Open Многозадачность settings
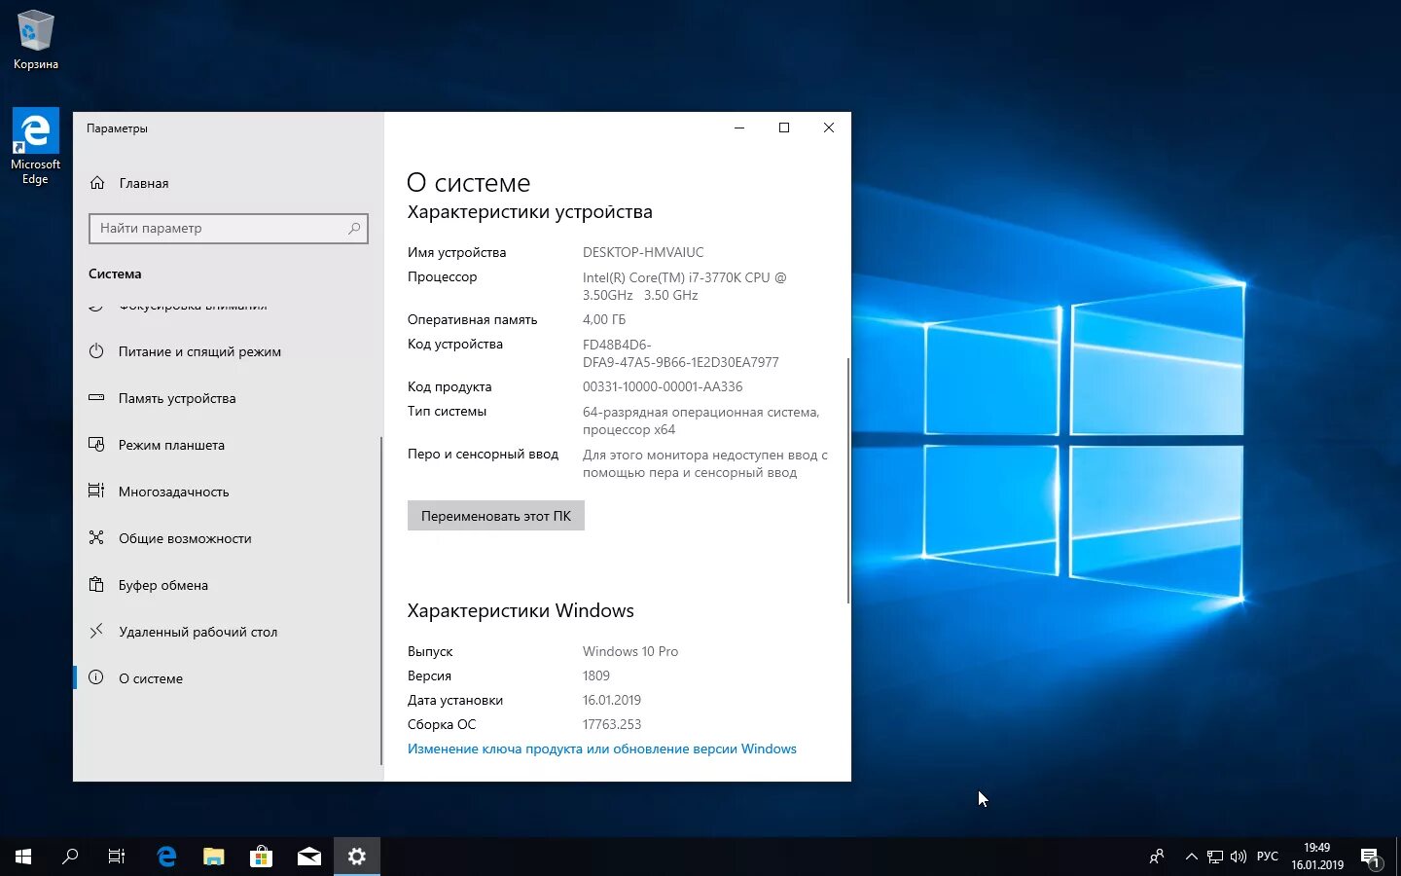The width and height of the screenshot is (1401, 876). (227, 492)
